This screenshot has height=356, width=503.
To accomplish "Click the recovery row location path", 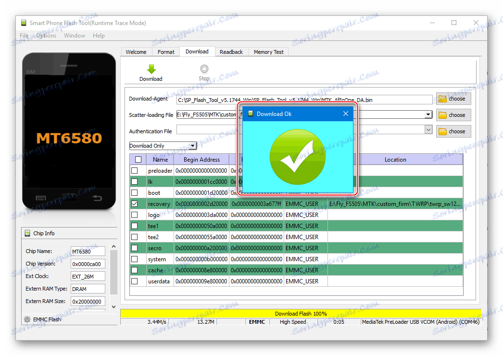I will click(395, 204).
